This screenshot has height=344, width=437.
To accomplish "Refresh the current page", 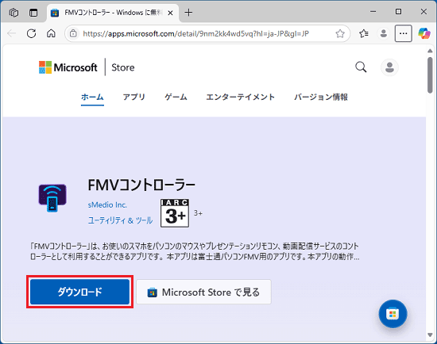I will click(31, 33).
